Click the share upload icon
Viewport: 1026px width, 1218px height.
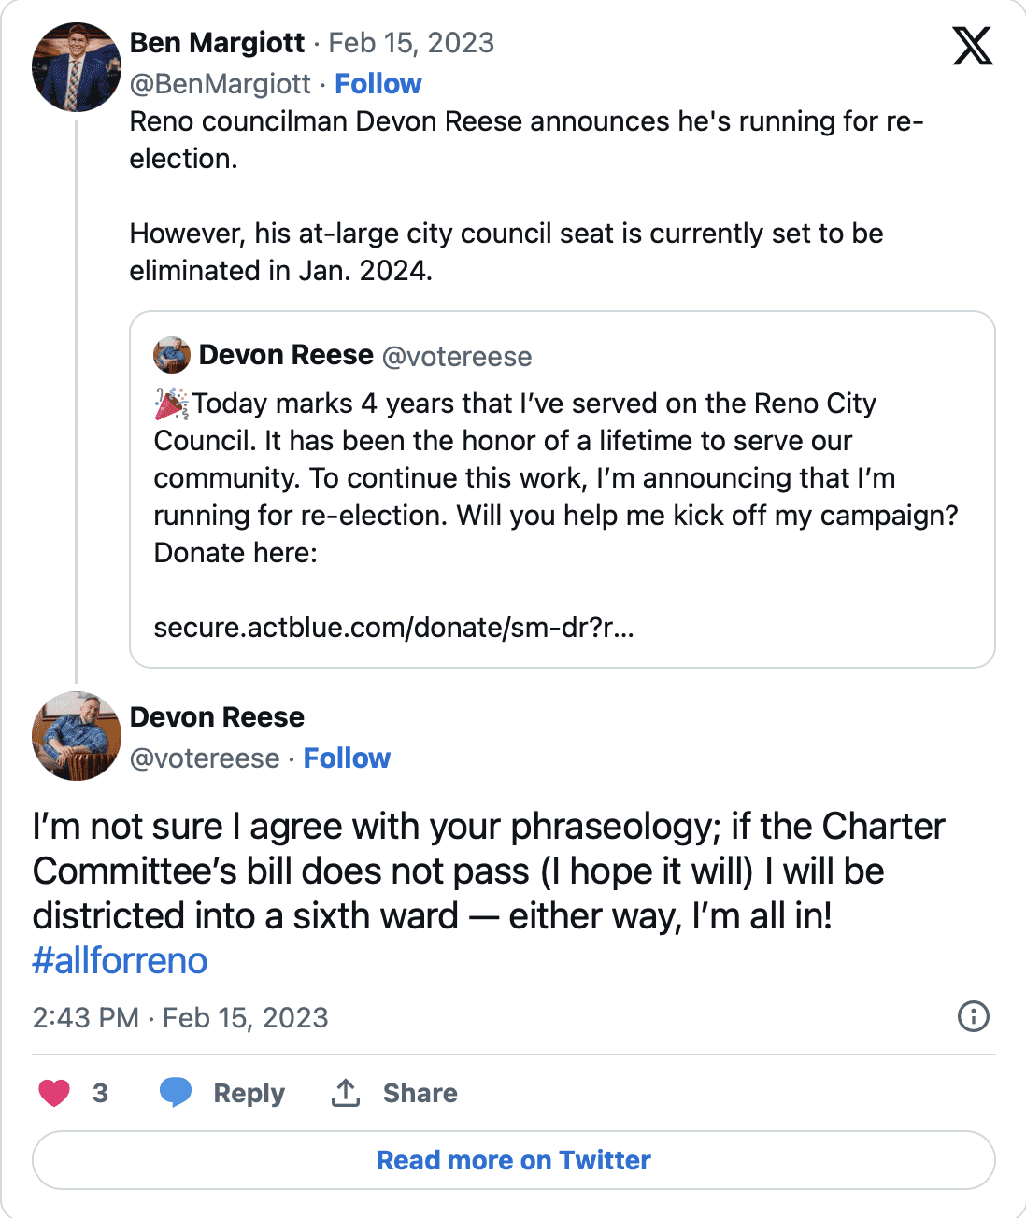(346, 1092)
